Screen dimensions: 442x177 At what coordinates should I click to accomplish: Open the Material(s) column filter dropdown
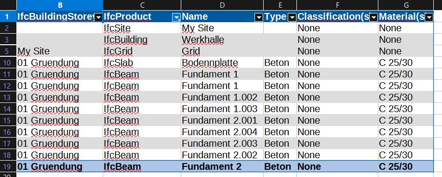pyautogui.click(x=429, y=18)
